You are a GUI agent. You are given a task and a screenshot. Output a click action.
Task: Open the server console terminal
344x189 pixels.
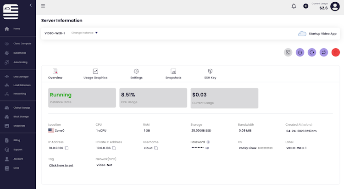pos(288,52)
